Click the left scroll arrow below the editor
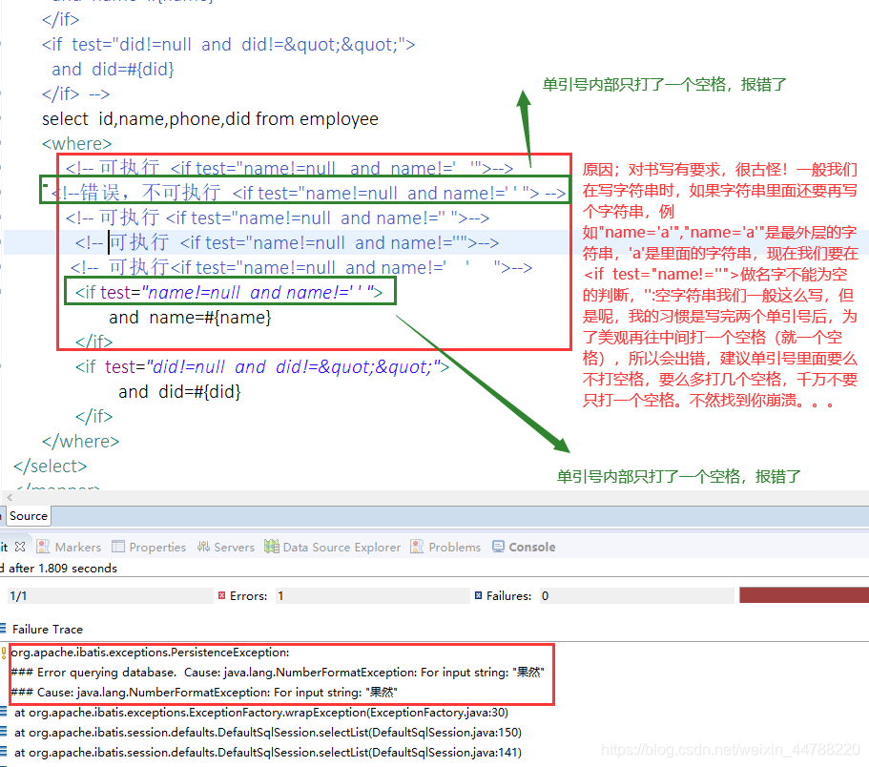The height and width of the screenshot is (767, 869). pos(8,496)
